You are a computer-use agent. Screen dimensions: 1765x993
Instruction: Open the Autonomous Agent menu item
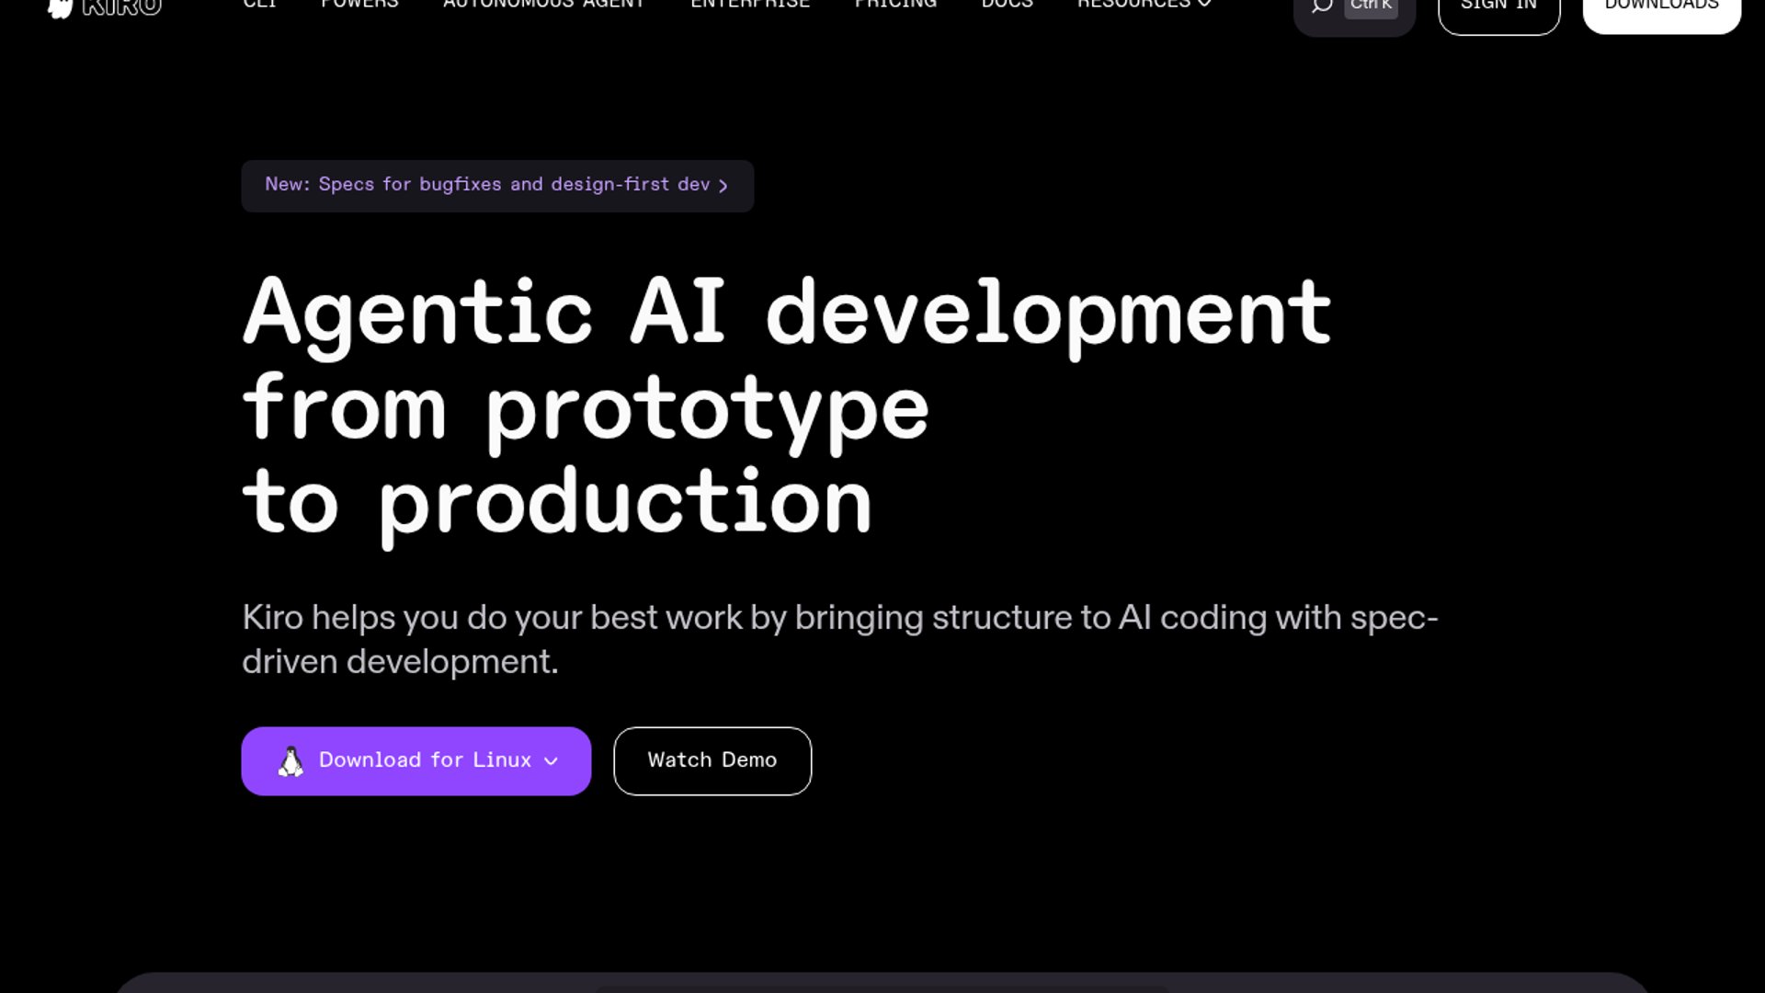coord(544,5)
